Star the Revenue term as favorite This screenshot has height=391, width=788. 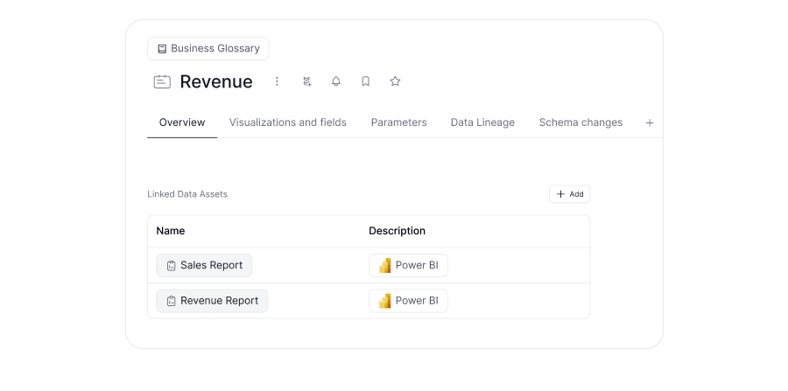[x=395, y=81]
